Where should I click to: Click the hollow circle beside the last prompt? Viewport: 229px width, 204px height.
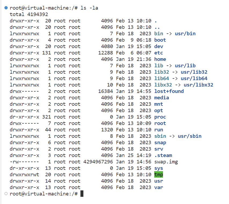(x=6, y=194)
